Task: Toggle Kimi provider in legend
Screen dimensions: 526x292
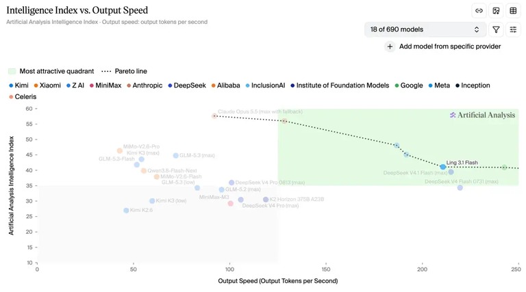Action: coord(18,85)
